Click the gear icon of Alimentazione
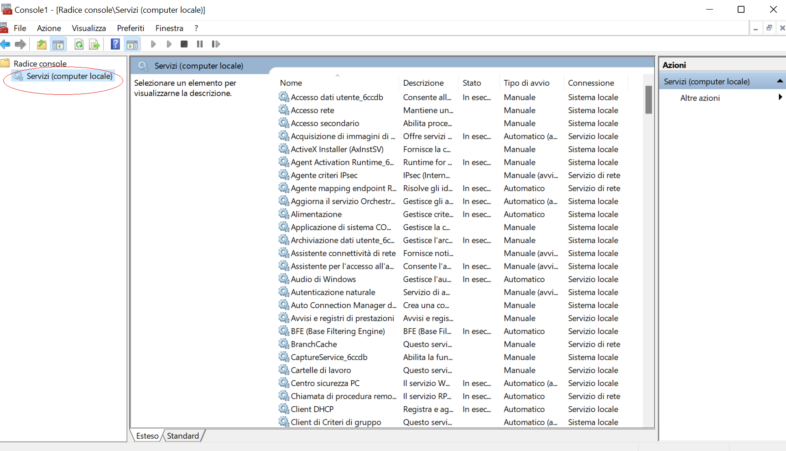The width and height of the screenshot is (786, 451). (284, 214)
